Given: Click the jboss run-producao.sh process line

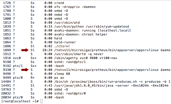Looking at the screenshot, I should 85,82.
